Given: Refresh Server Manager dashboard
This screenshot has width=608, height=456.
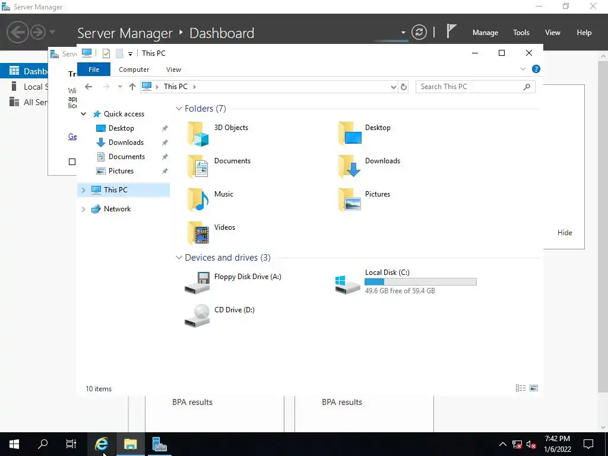Looking at the screenshot, I should 419,32.
